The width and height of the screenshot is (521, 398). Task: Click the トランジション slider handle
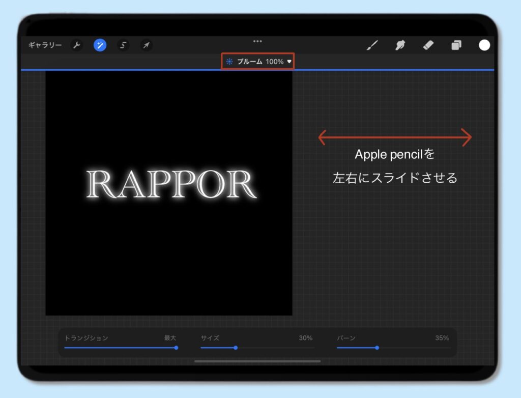(176, 348)
